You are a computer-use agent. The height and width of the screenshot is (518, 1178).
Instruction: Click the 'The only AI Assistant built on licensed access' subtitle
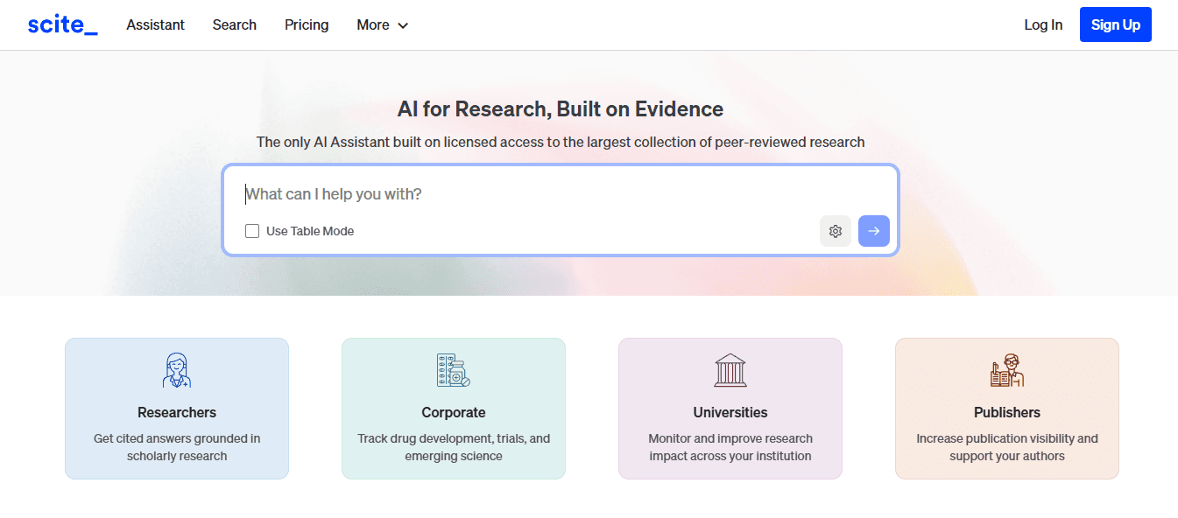pyautogui.click(x=561, y=142)
